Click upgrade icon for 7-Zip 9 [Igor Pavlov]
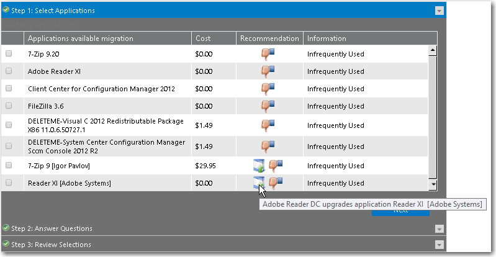 tap(259, 166)
